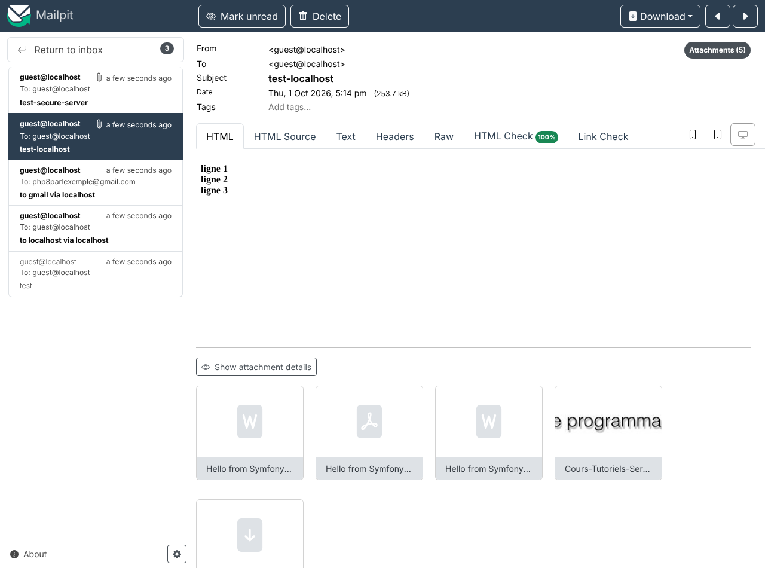Click the Add tags field
Screen dimensions: 765x568
(289, 107)
